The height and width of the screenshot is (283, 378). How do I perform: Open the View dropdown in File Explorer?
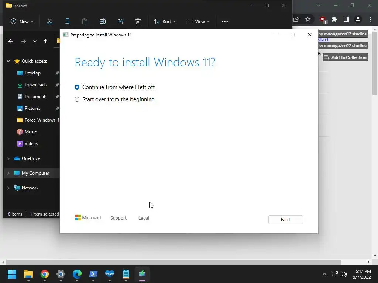pyautogui.click(x=198, y=21)
